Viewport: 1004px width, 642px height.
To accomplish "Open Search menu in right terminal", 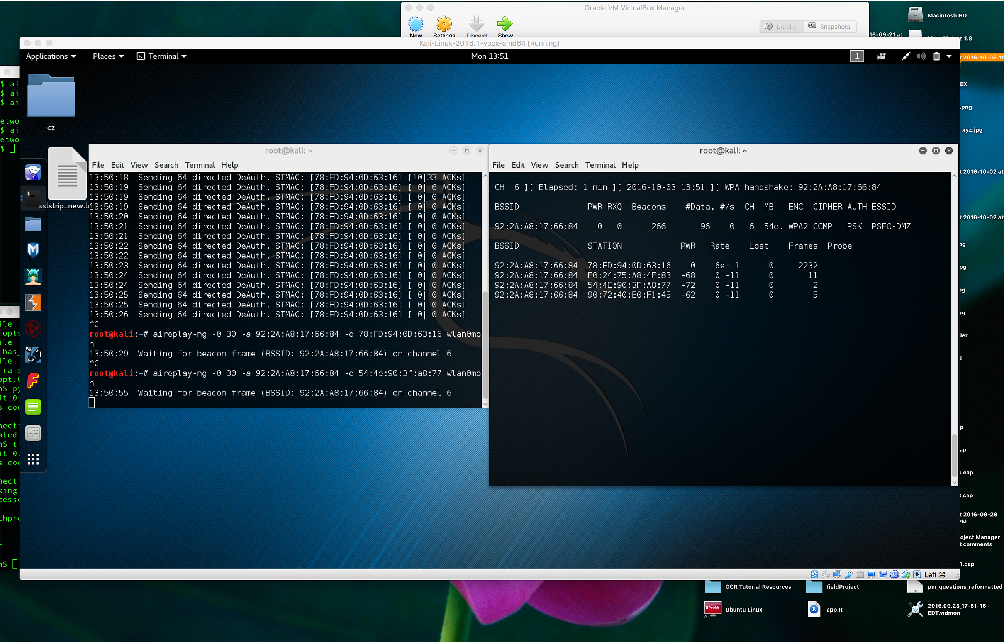I will (x=566, y=165).
